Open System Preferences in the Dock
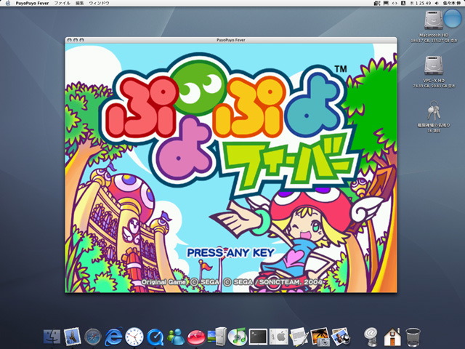The width and height of the screenshot is (465, 349). (x=279, y=337)
